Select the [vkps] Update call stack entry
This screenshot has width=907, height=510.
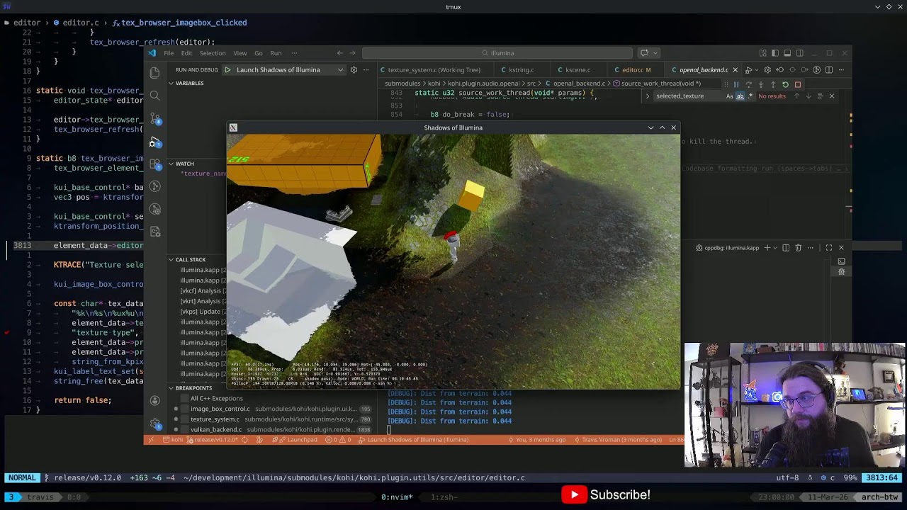[x=201, y=312]
